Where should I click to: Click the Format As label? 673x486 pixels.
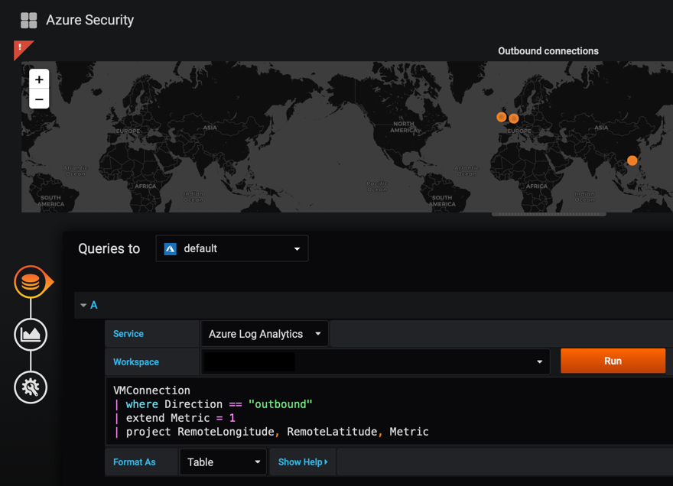(135, 462)
